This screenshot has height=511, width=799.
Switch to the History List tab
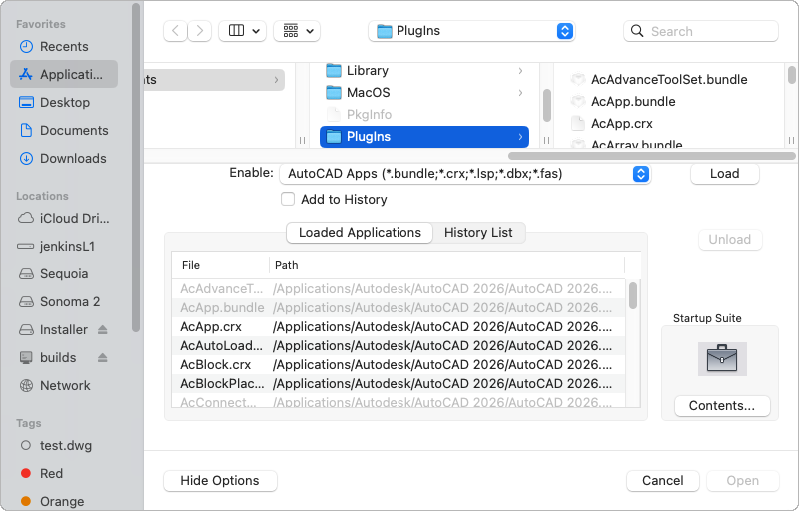point(478,233)
